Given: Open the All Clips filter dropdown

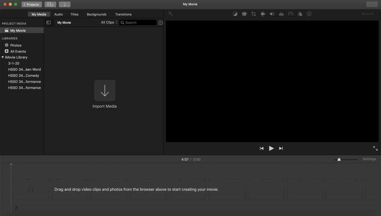Looking at the screenshot, I should [109, 23].
